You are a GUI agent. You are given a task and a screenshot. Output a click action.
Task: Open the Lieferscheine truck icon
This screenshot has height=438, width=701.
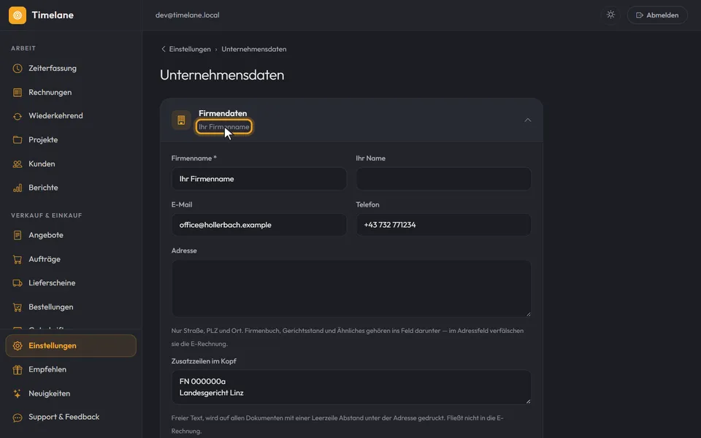18,283
